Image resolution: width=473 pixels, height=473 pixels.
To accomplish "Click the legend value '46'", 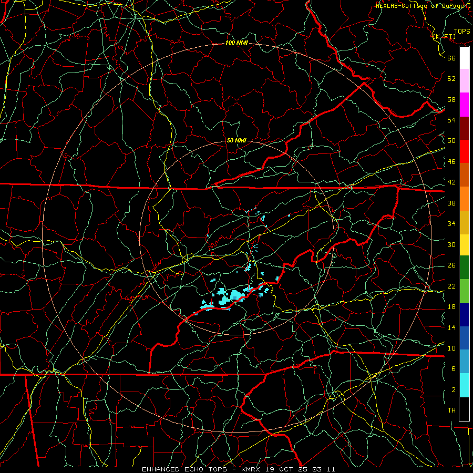I will pyautogui.click(x=451, y=162).
